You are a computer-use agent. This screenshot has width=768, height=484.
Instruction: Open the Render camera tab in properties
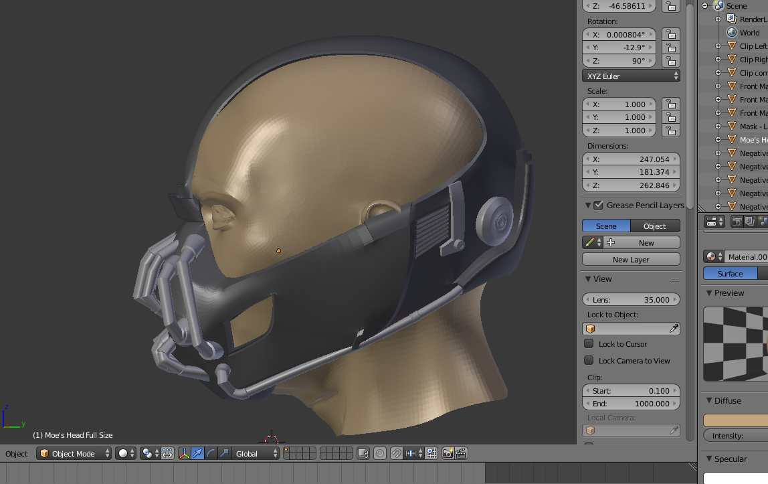(736, 222)
